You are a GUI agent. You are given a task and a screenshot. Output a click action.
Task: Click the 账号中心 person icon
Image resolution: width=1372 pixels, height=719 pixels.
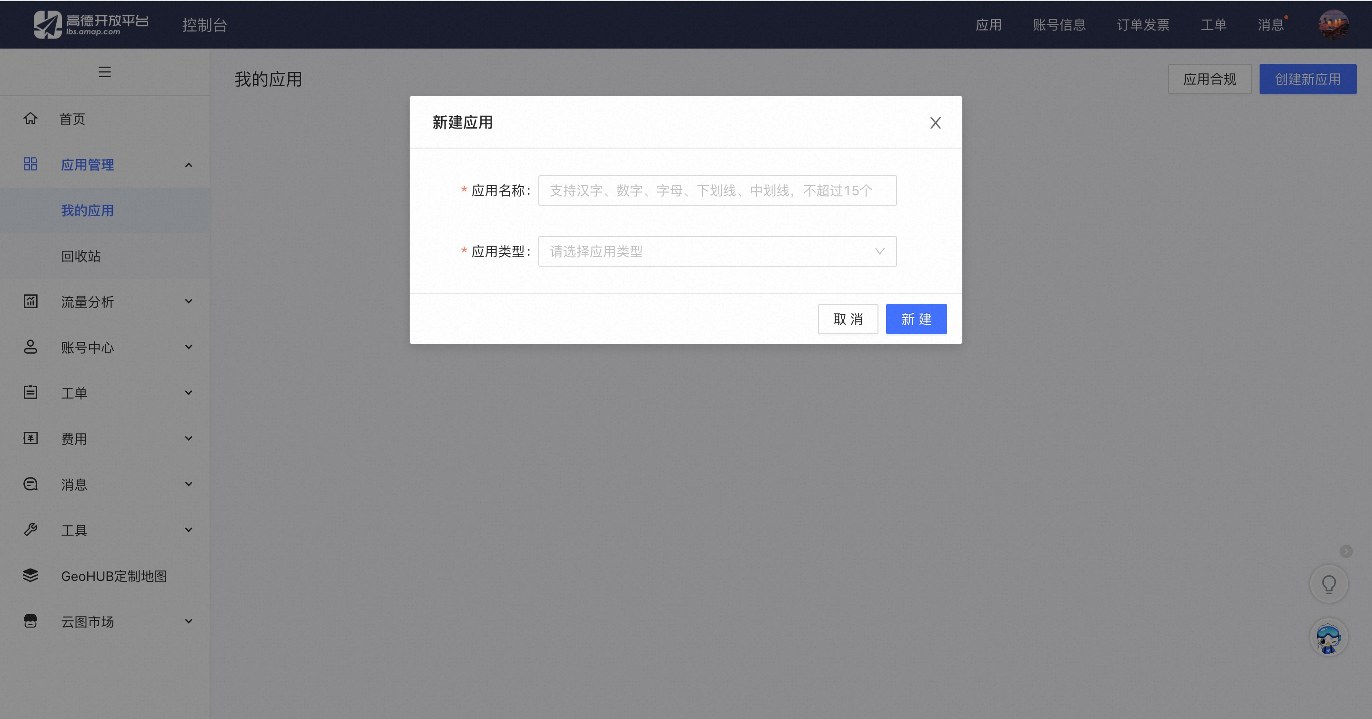(30, 347)
